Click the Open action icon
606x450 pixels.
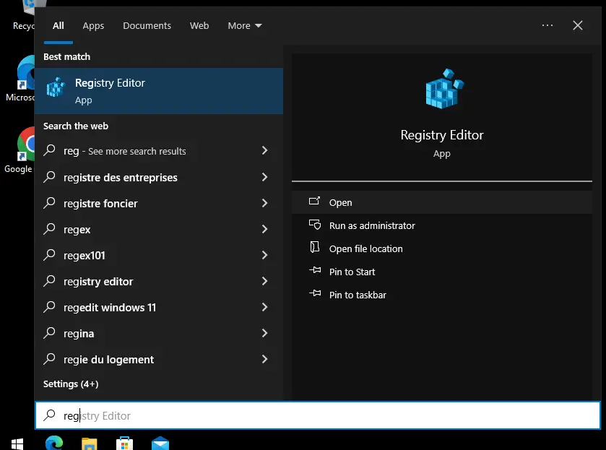point(314,201)
